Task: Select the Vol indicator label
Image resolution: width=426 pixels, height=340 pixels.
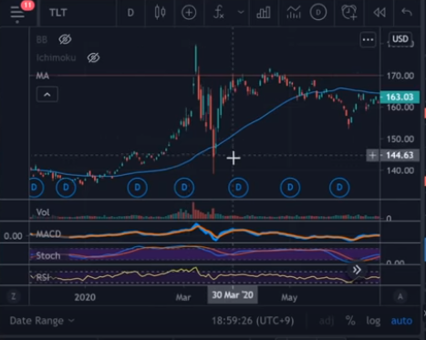Action: point(43,212)
